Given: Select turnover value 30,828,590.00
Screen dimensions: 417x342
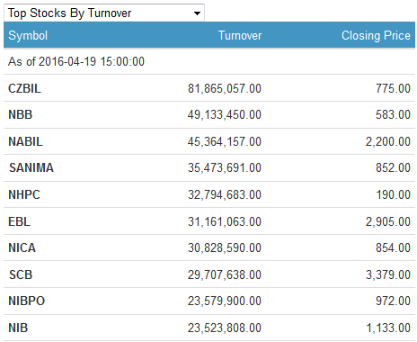Looking at the screenshot, I should 225,247.
